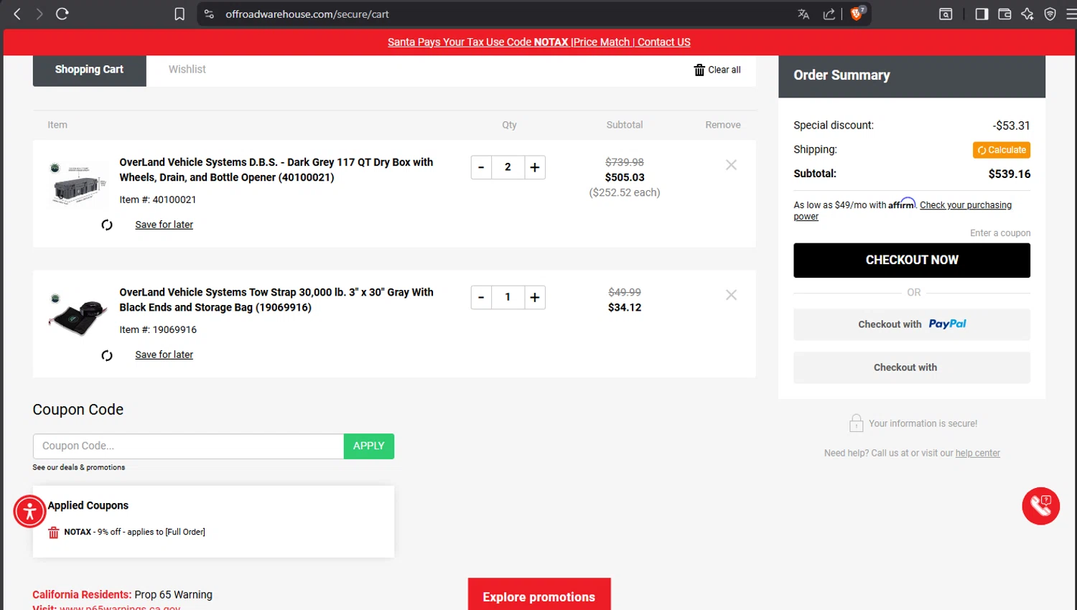Screen dimensions: 1077x610
Task: Reload the cart page
Action: [x=62, y=14]
